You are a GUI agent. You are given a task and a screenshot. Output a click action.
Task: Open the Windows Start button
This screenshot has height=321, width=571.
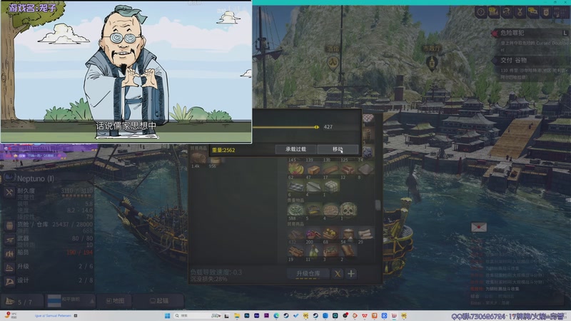click(x=167, y=315)
